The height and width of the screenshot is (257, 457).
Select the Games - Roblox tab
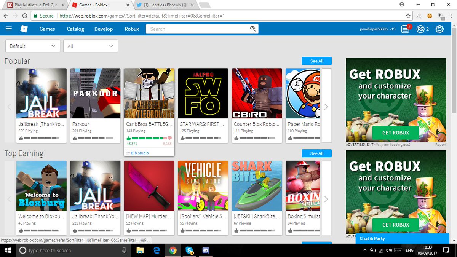pyautogui.click(x=100, y=5)
